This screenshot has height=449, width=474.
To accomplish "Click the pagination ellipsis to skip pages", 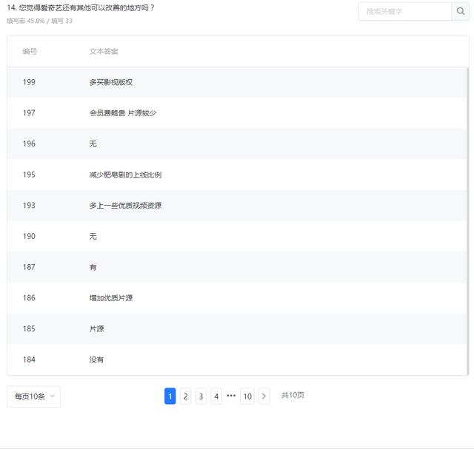I will click(x=231, y=396).
